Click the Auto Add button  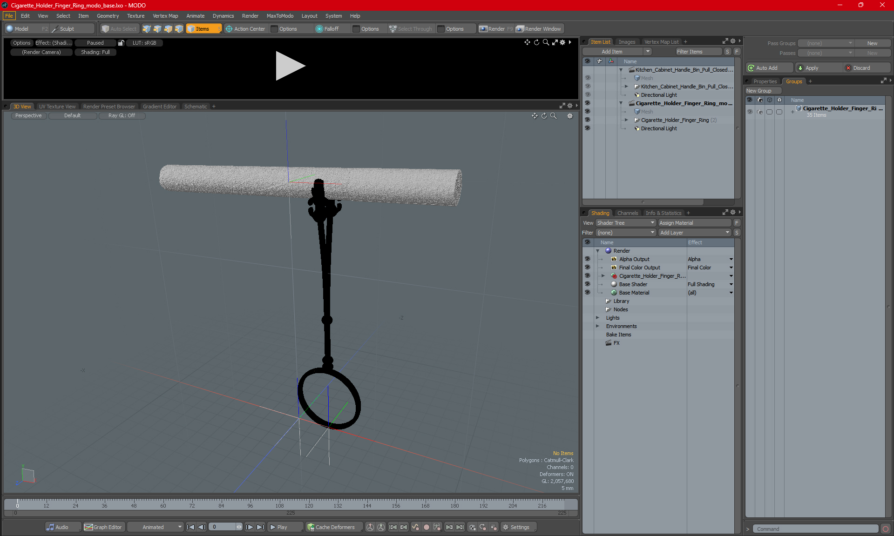[x=766, y=68]
